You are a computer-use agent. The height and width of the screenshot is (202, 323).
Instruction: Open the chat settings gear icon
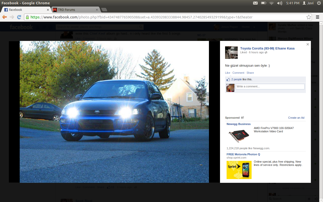(309, 199)
